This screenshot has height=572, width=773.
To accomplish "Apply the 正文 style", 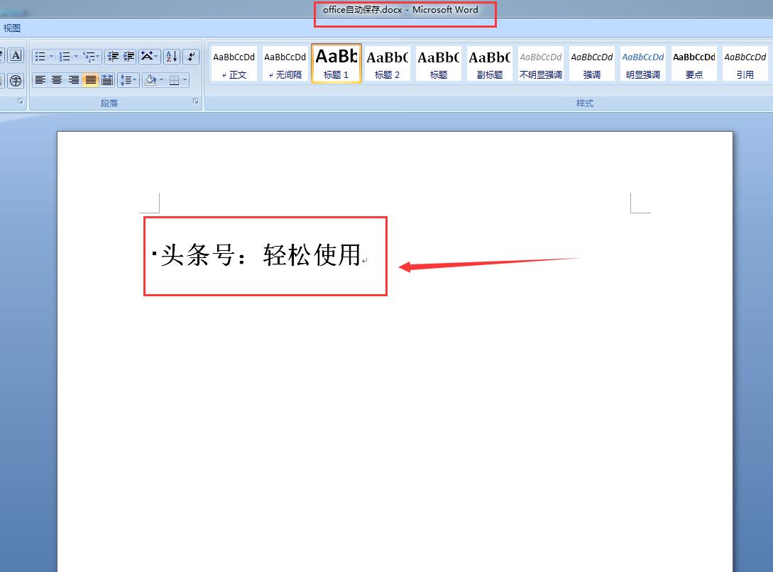I will coord(233,63).
